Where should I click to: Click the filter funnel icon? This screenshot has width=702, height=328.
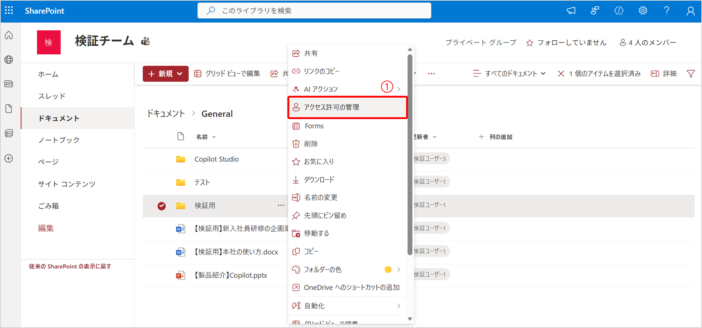[690, 74]
